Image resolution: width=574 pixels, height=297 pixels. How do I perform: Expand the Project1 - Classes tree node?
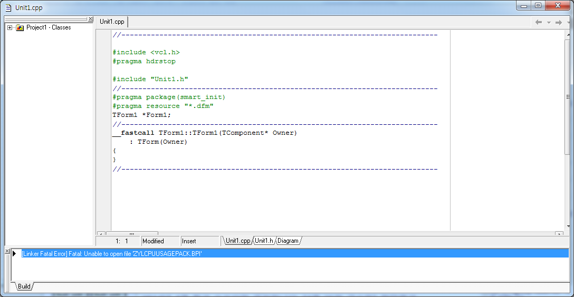10,27
